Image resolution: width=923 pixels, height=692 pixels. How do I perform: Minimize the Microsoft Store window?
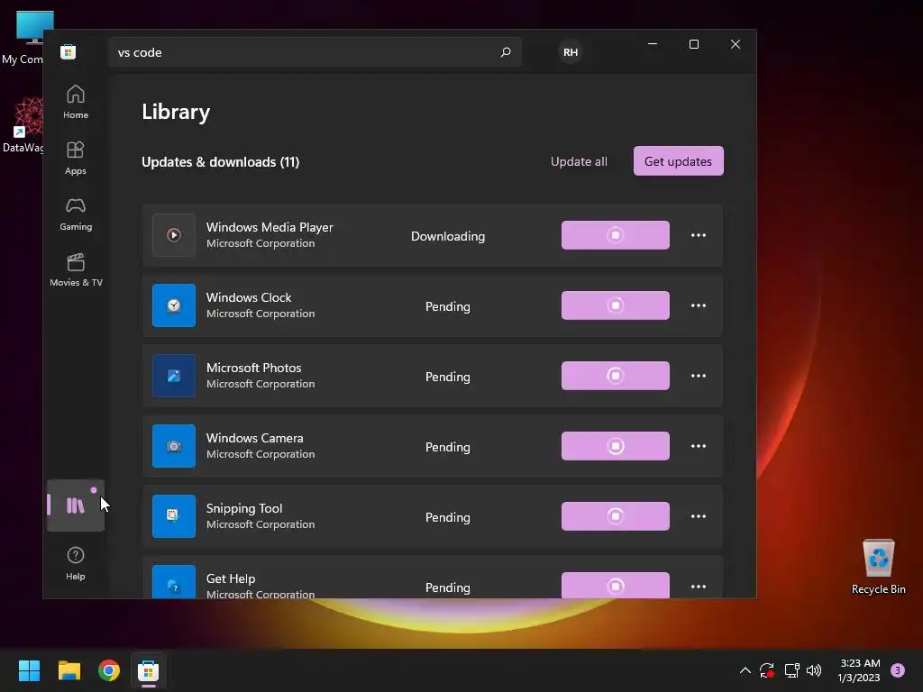[653, 44]
